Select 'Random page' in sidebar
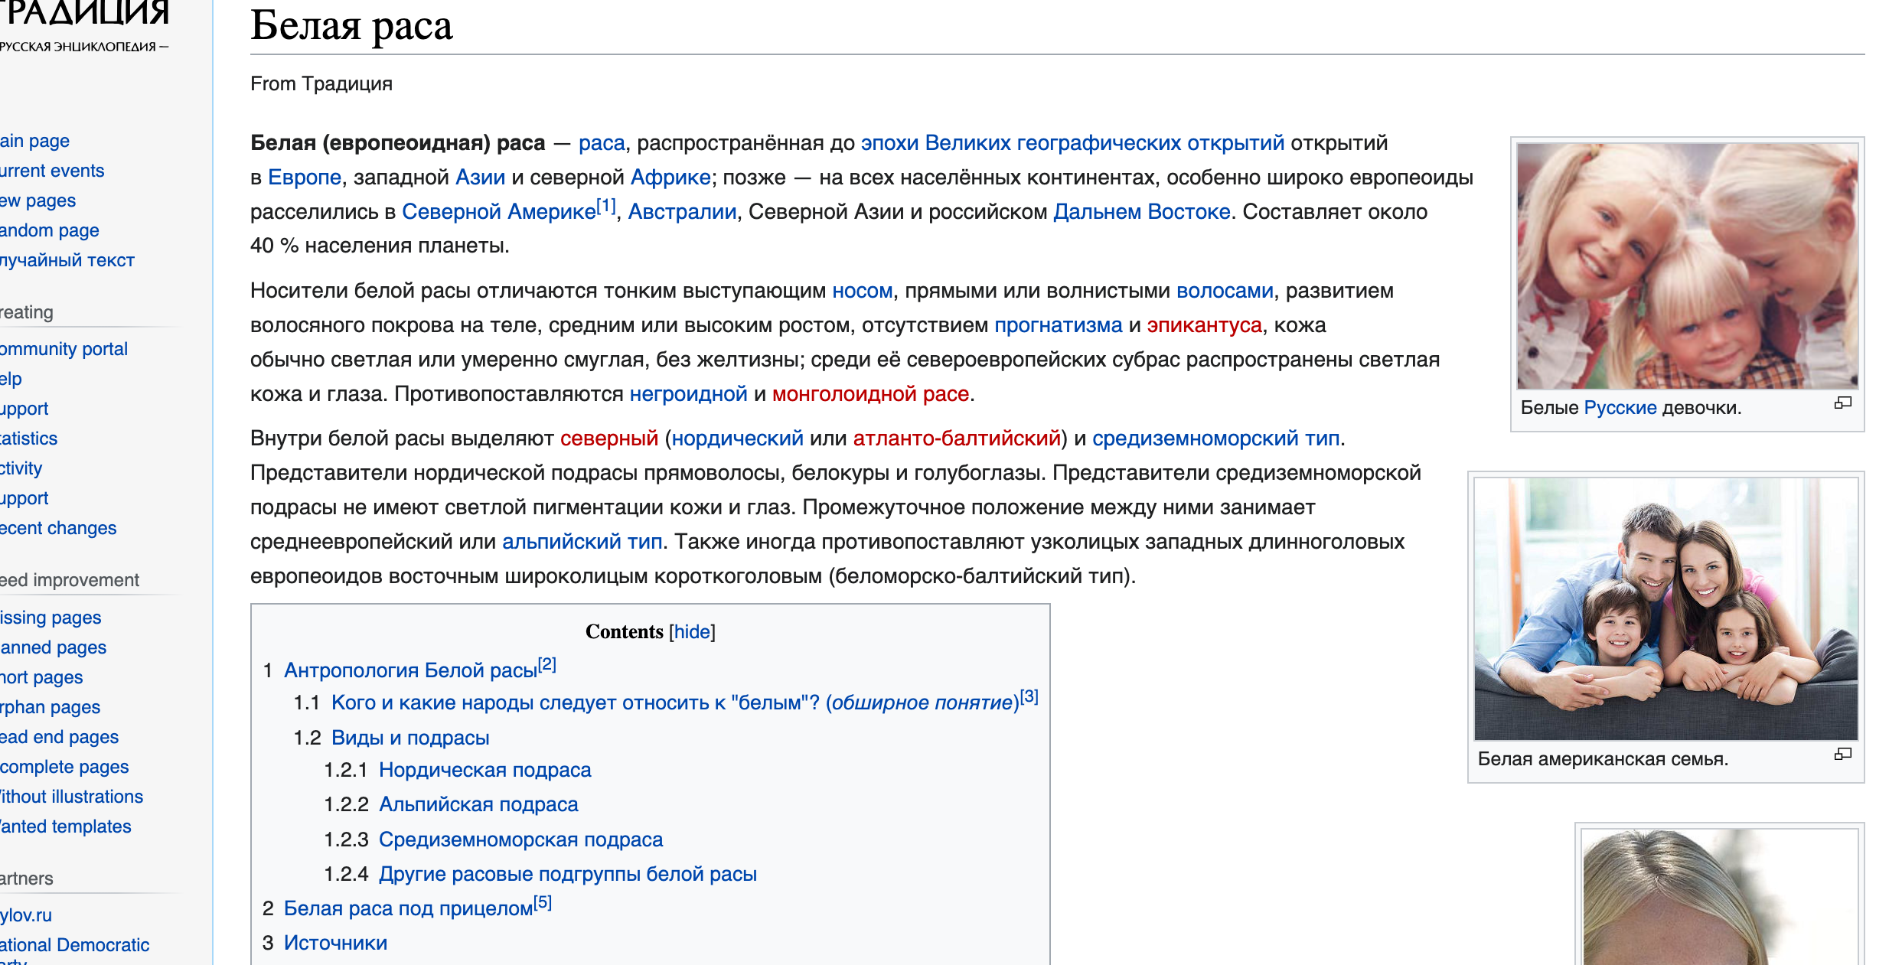 [x=50, y=230]
